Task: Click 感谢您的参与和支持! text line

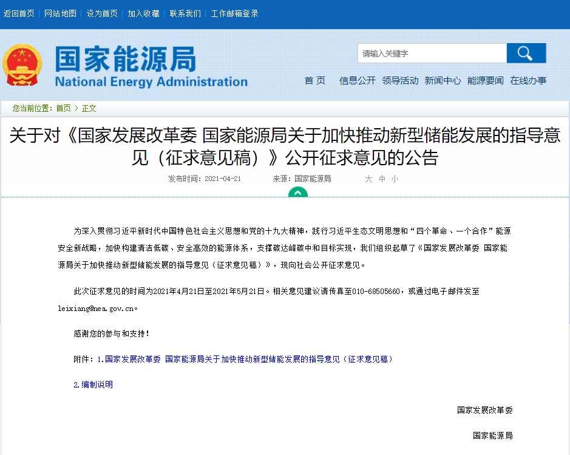Action: [111, 334]
